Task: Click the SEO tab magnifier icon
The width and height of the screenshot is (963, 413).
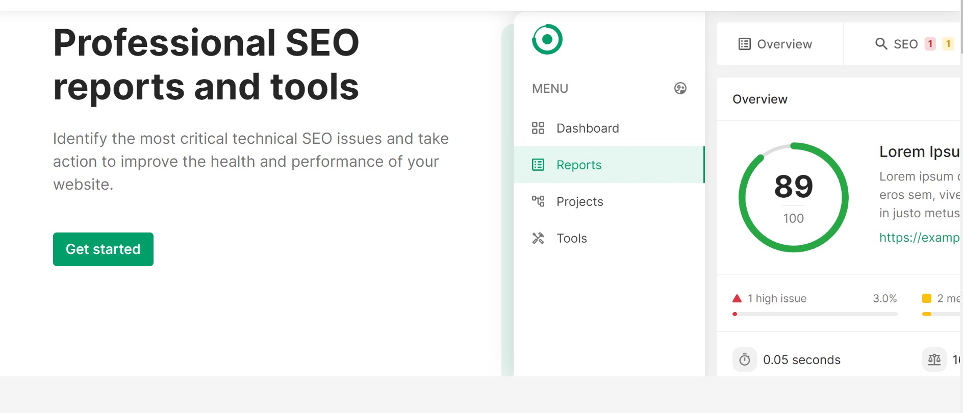Action: coord(881,44)
